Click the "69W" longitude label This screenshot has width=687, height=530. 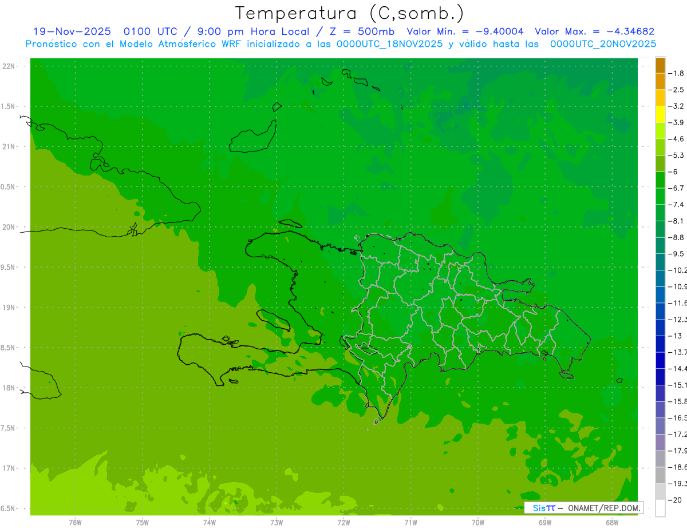point(545,523)
